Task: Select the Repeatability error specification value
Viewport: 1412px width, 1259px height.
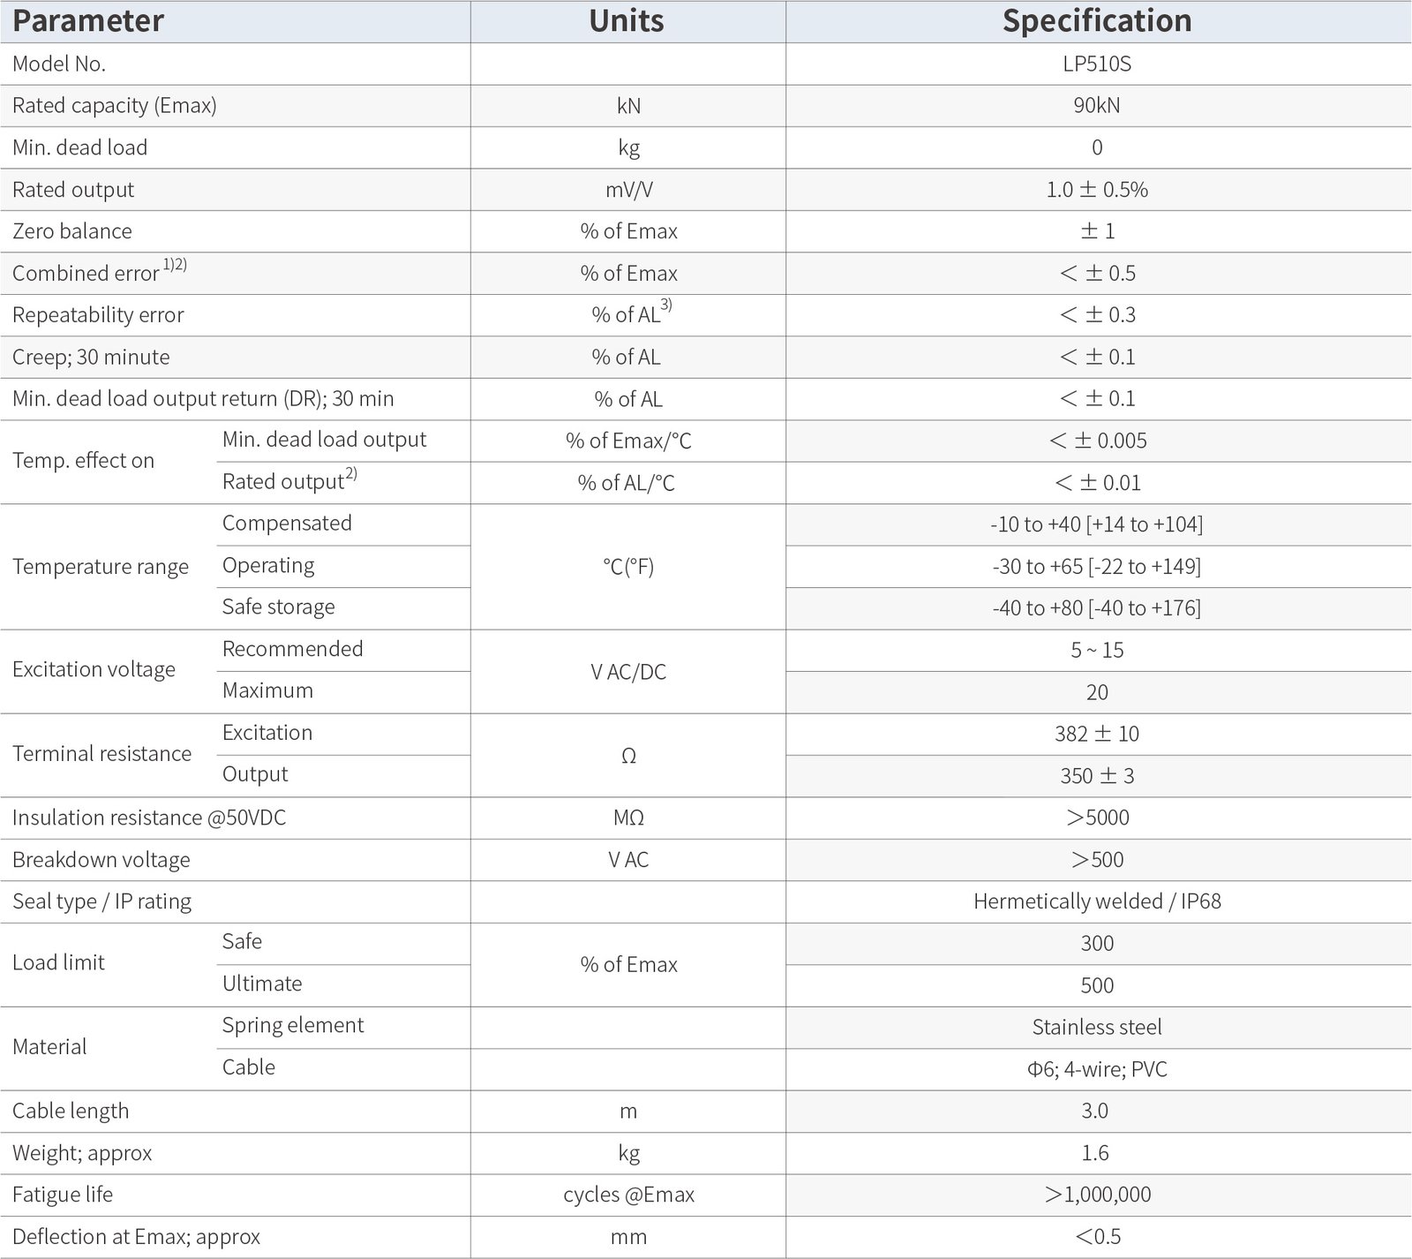Action: (x=1097, y=315)
